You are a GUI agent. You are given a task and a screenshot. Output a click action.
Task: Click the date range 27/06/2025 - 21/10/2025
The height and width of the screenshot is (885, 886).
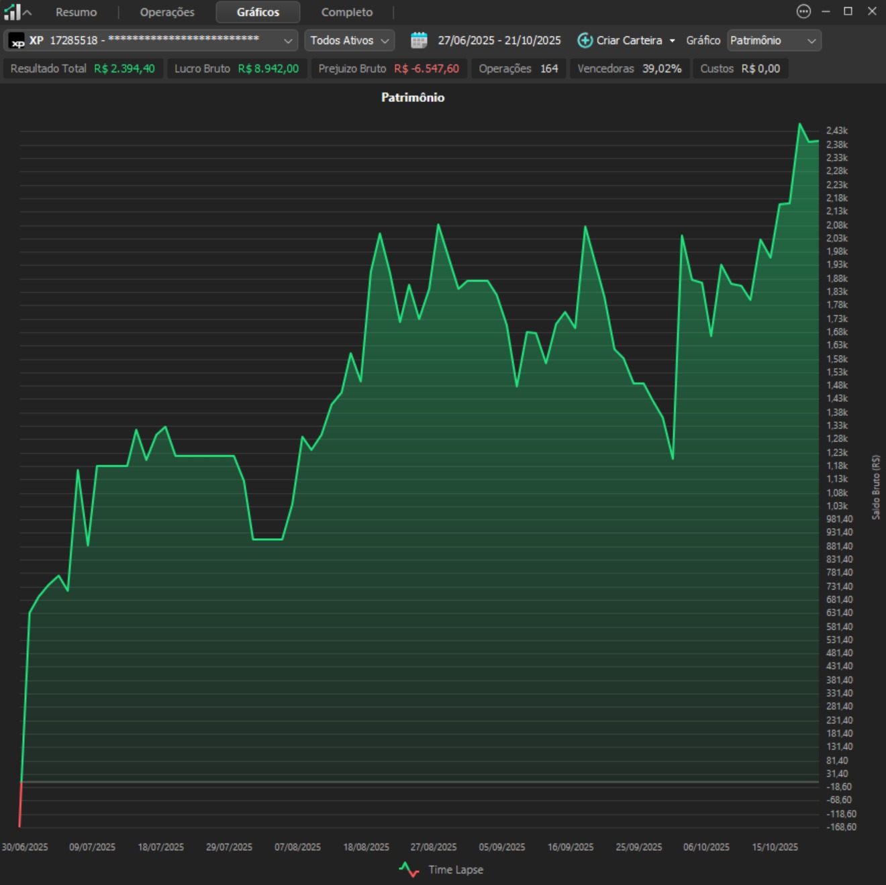point(499,40)
